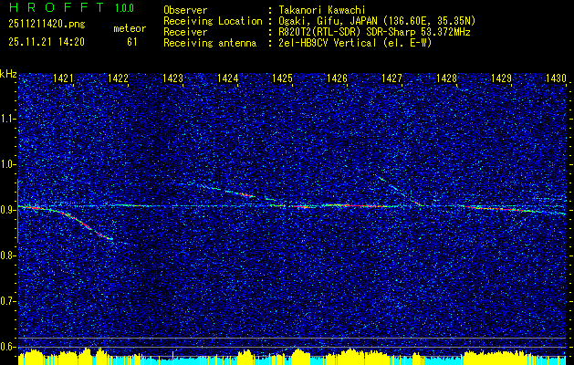Click the 1421 time marker
Viewport: 574px width, 365px height.
(x=63, y=78)
